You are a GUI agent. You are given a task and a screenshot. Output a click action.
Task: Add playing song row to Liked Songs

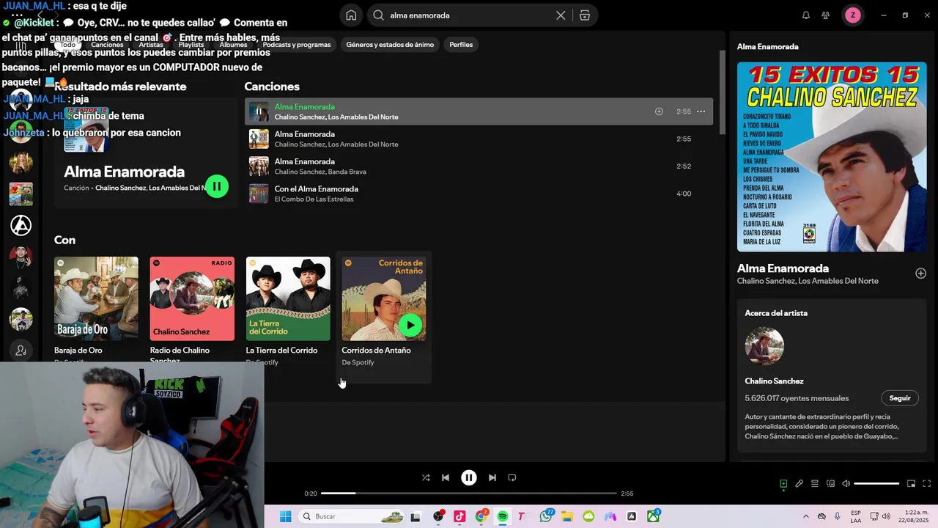[x=659, y=111]
